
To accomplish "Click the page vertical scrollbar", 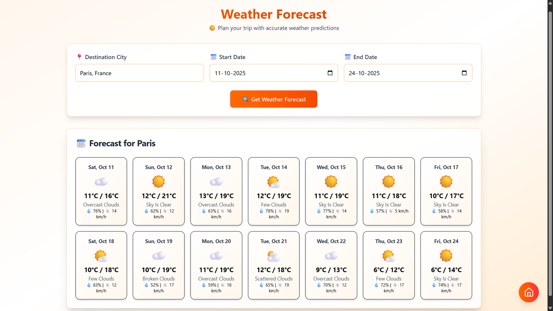I will [550, 155].
